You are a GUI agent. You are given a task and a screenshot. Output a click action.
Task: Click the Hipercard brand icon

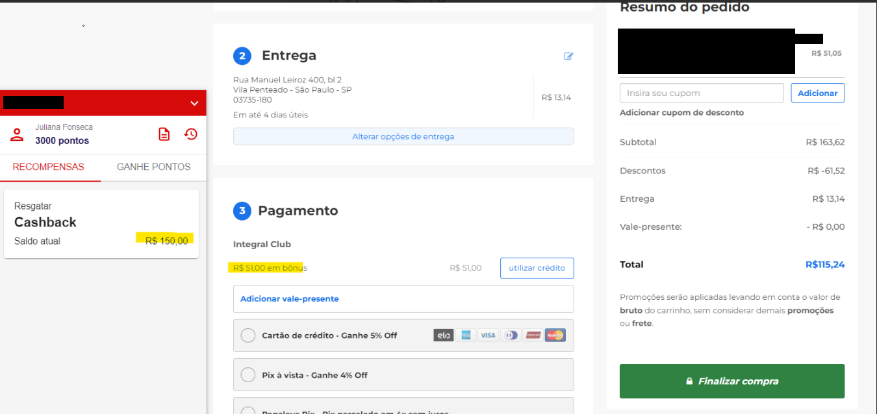533,335
